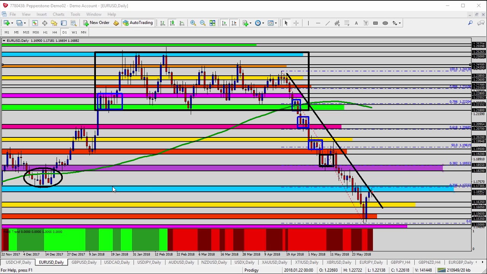The image size is (487, 274).
Task: Open the XAUUSD,Daily chart tab
Action: [x=275, y=262]
